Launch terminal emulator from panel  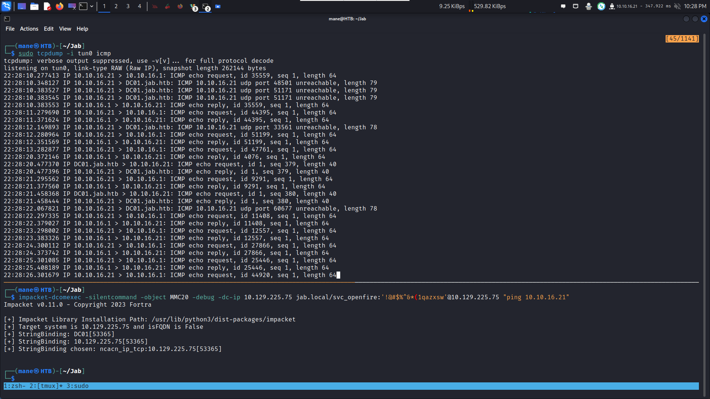click(x=84, y=6)
